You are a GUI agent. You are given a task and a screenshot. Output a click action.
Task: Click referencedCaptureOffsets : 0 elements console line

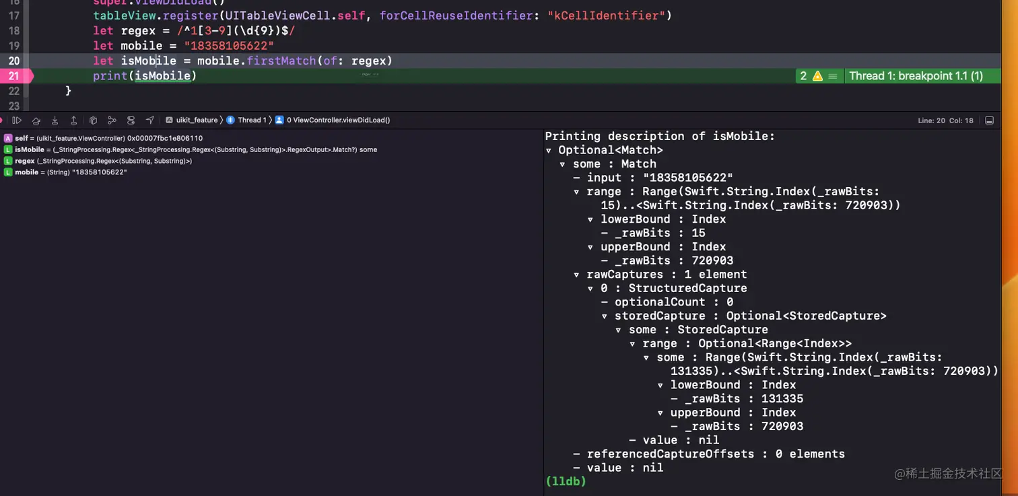[708, 454]
